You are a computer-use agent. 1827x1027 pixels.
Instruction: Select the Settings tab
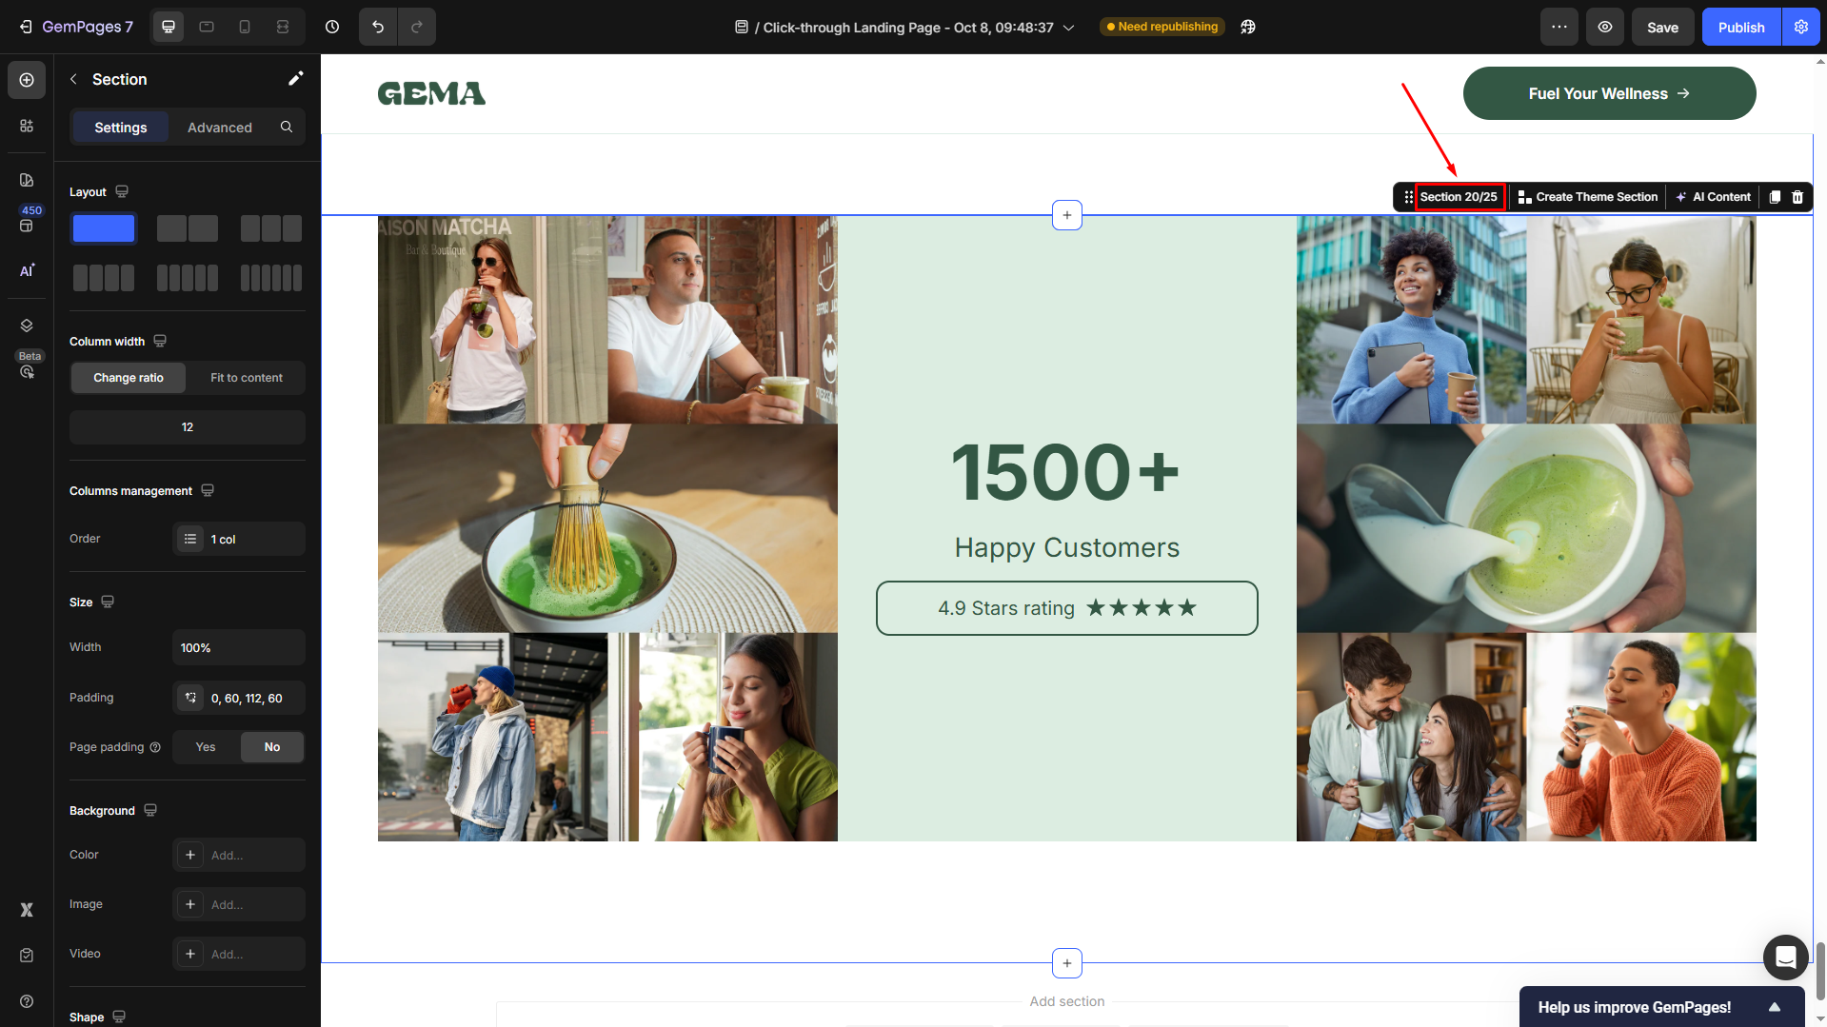coord(121,128)
